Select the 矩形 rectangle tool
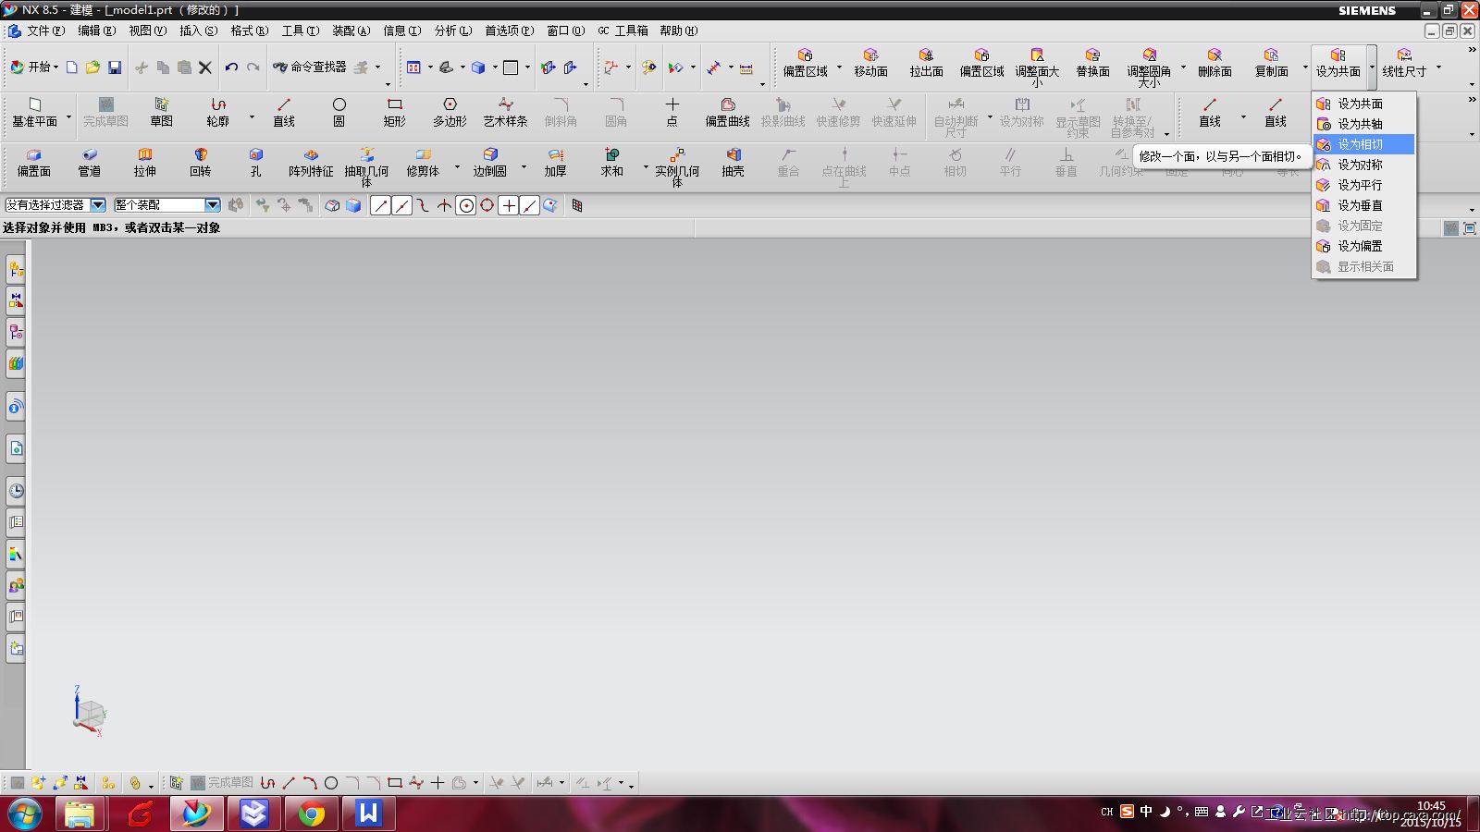 [394, 113]
